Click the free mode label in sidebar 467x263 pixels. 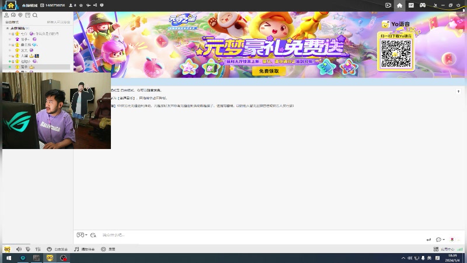[x=12, y=22]
